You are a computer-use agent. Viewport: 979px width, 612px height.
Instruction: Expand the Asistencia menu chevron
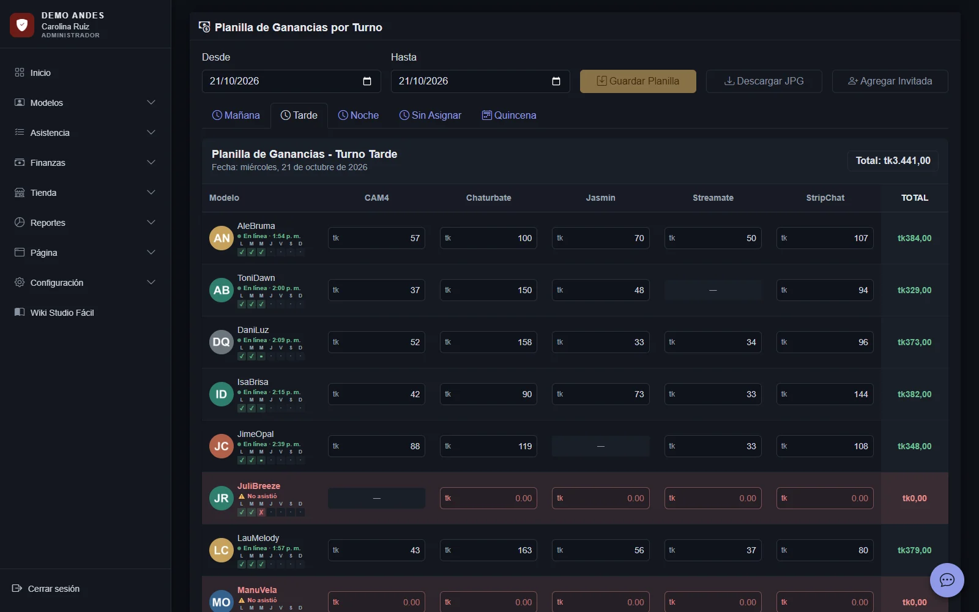[x=151, y=132]
